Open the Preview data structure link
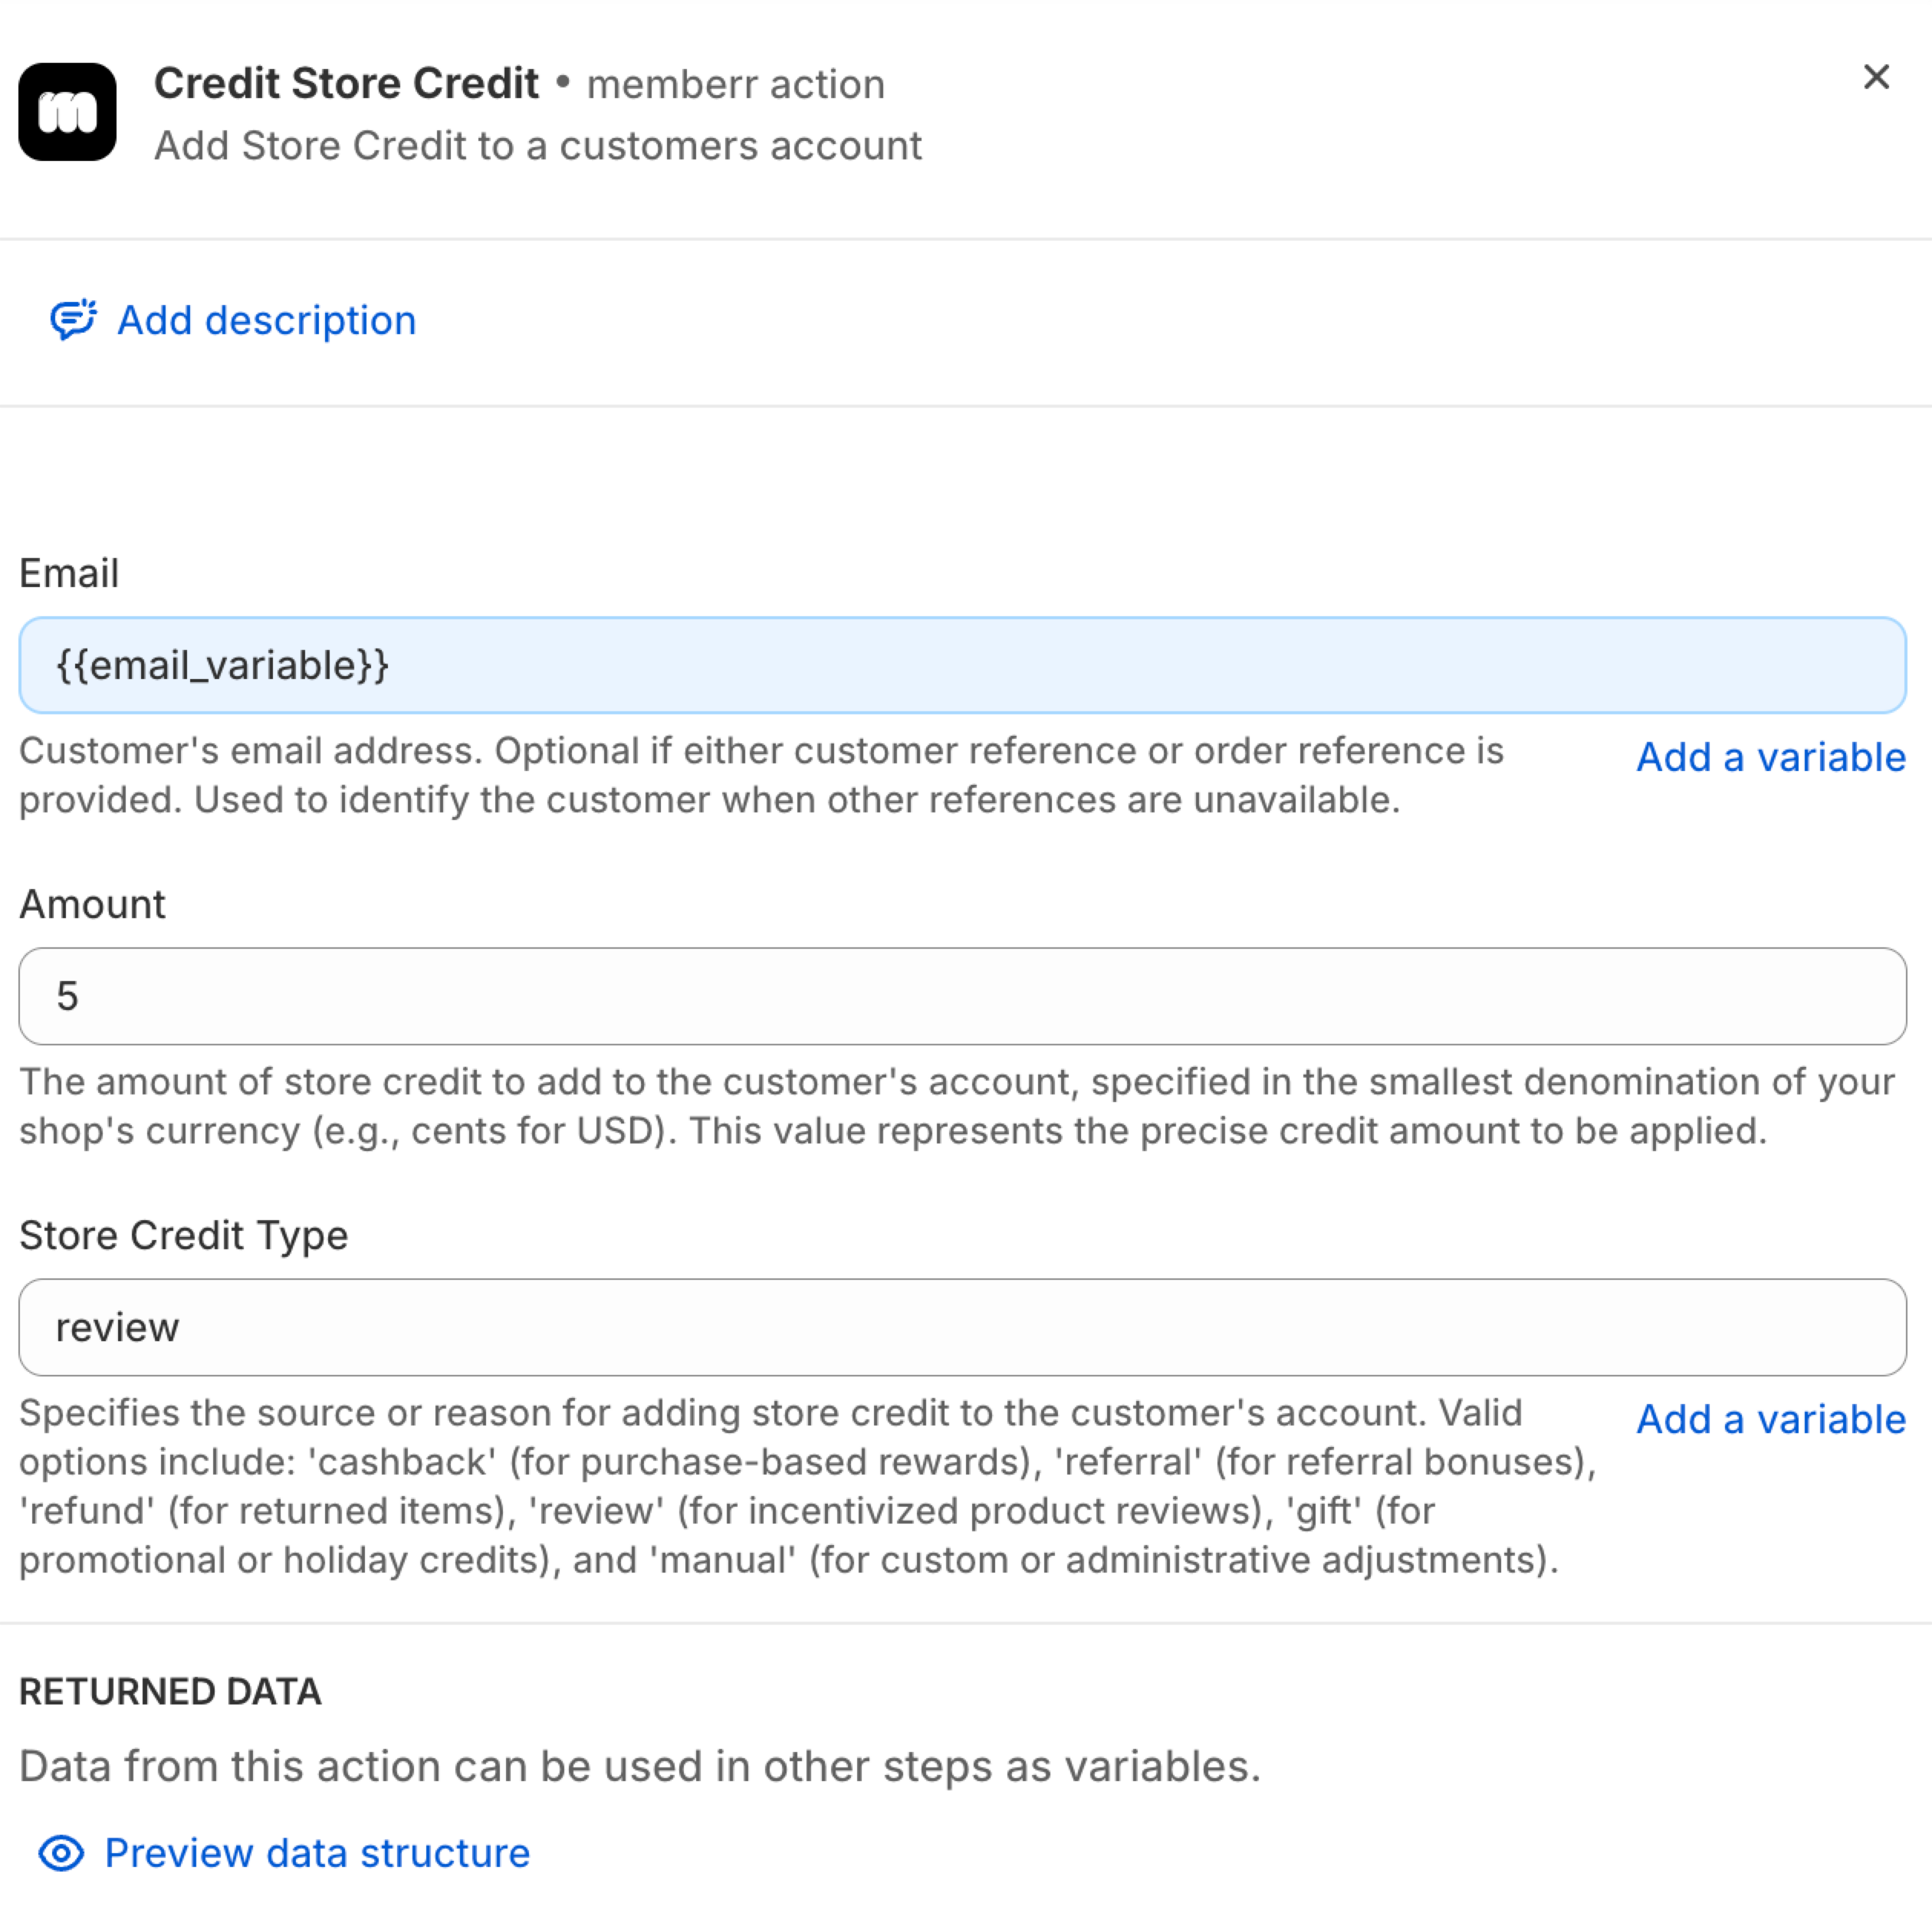 pos(317,1853)
